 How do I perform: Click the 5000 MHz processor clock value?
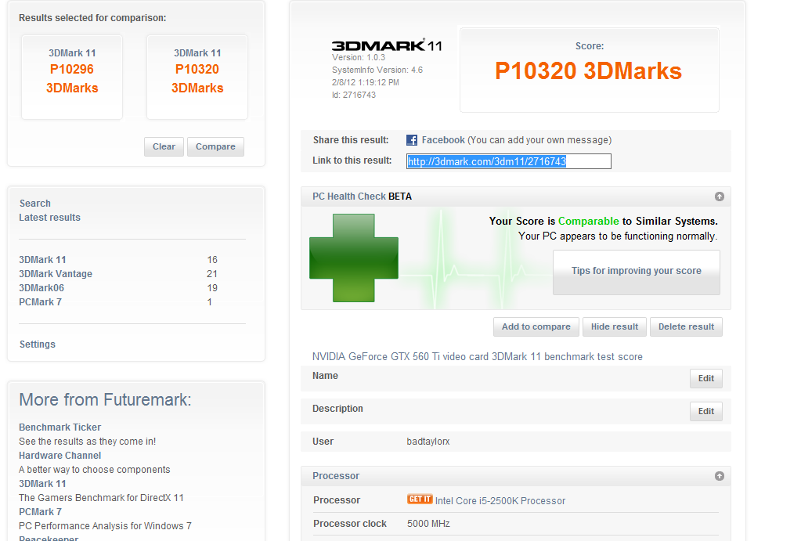pyautogui.click(x=428, y=524)
